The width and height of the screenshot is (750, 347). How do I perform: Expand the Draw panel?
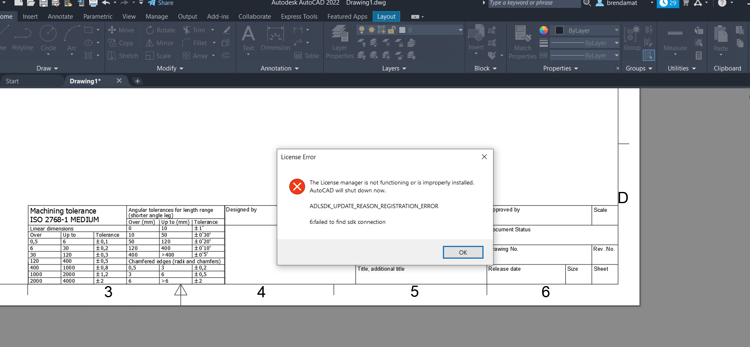pos(47,68)
